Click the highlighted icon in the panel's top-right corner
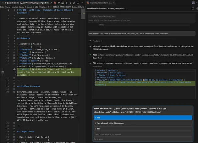The image size is (198, 143). click(x=193, y=3)
